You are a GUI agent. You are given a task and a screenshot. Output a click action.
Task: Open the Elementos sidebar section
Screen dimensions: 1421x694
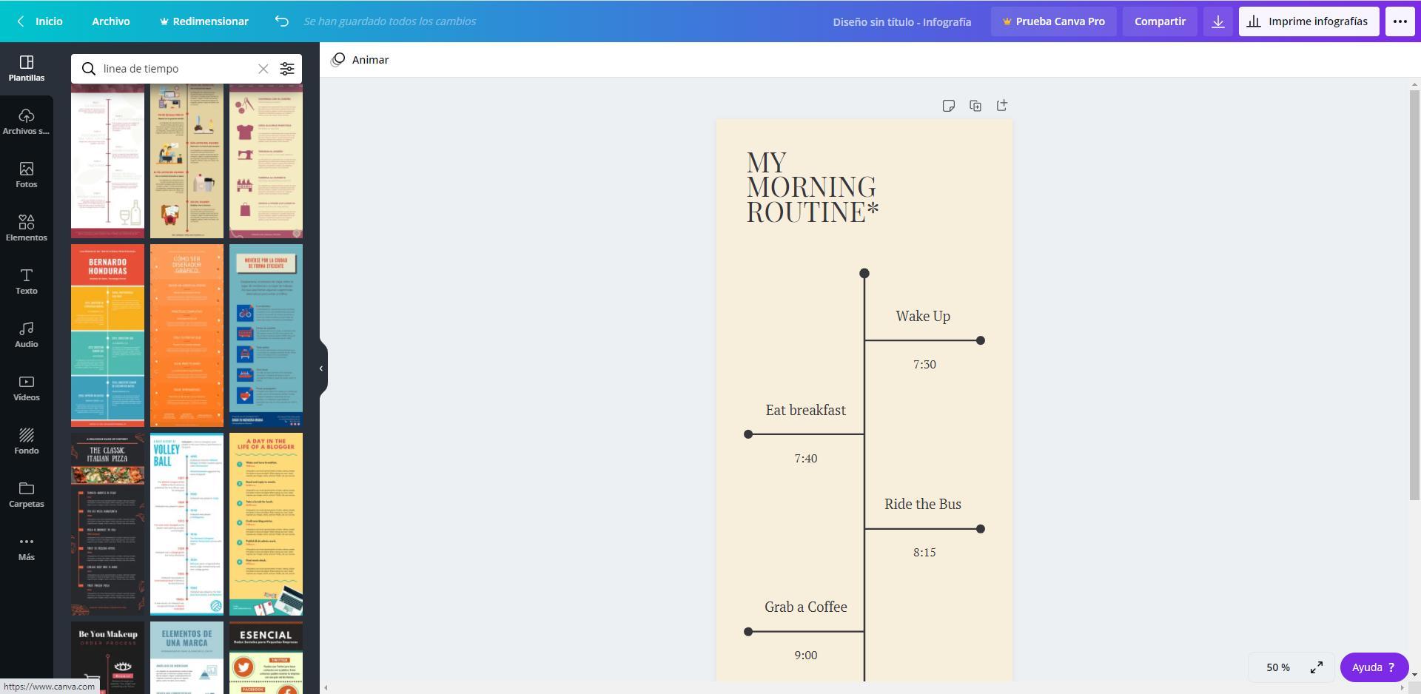(x=27, y=228)
